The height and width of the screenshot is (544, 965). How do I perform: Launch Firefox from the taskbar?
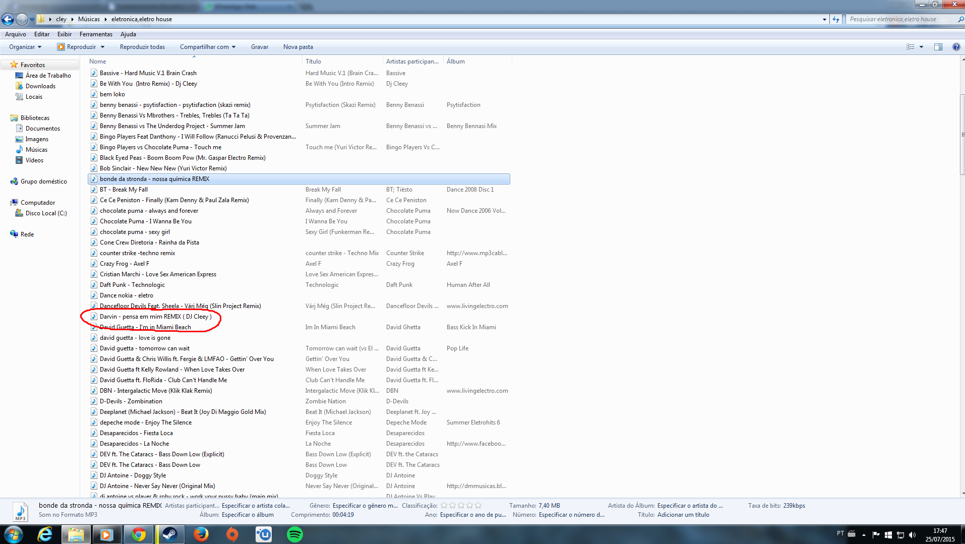coord(201,534)
